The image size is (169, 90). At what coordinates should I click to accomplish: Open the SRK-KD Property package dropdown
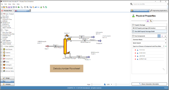click(x=149, y=28)
